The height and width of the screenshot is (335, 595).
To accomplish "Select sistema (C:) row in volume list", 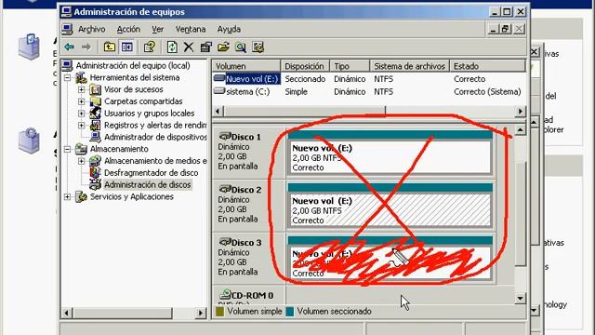I will (369, 91).
